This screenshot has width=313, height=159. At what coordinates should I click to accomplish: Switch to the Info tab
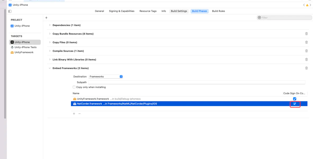tap(164, 11)
